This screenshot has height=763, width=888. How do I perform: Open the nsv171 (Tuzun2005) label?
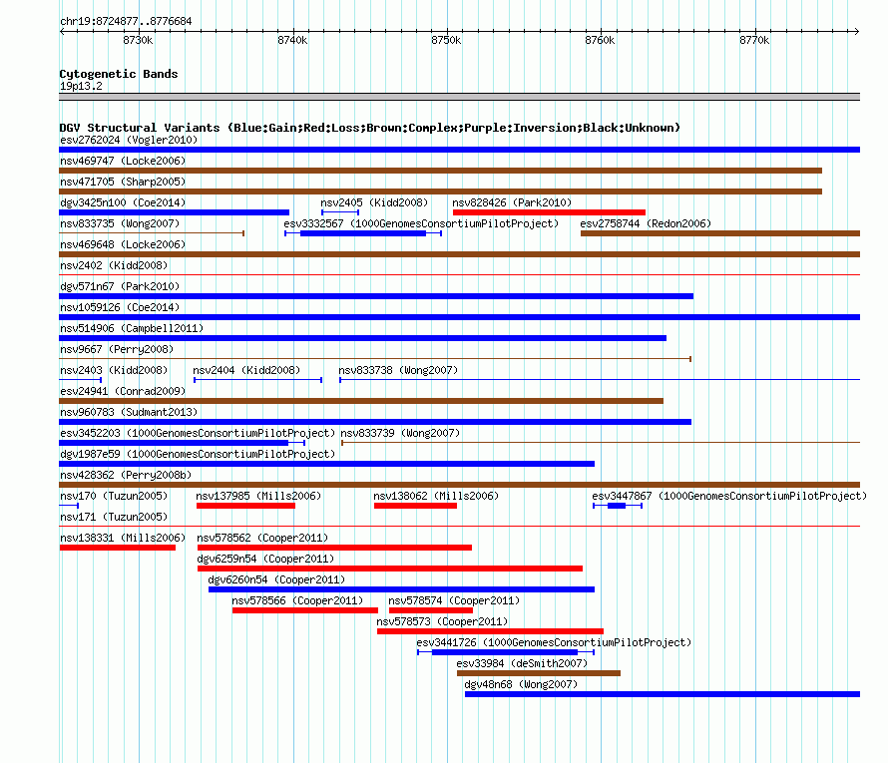pyautogui.click(x=114, y=517)
